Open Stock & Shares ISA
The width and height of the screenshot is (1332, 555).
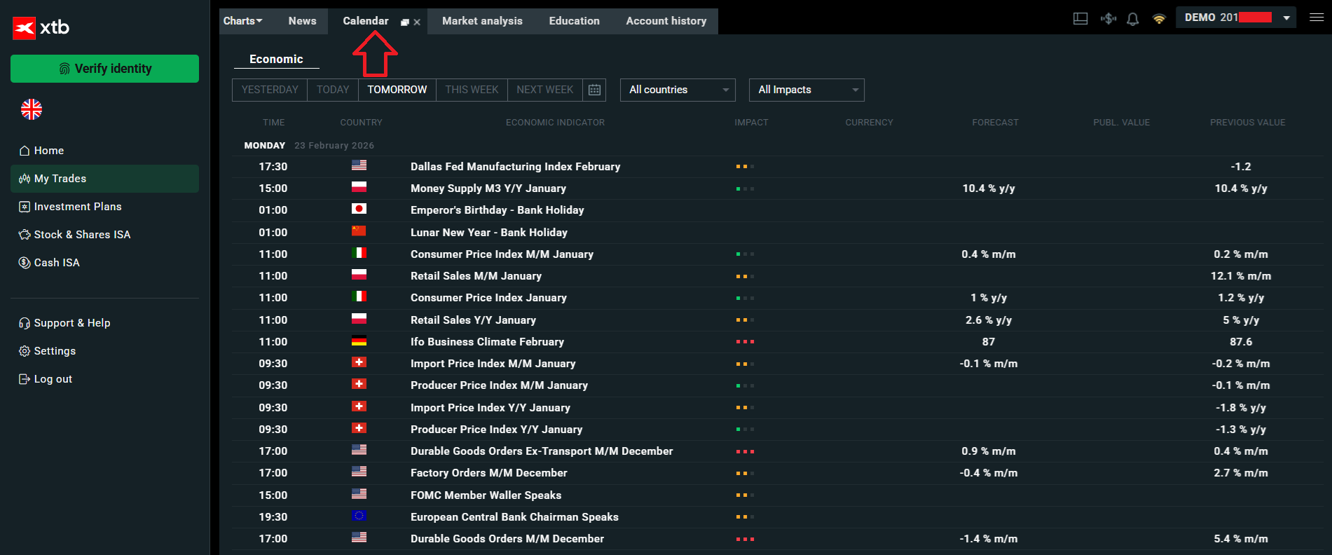[x=104, y=235]
